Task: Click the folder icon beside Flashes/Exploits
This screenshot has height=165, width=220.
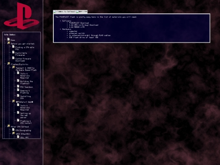Action: click(x=9, y=64)
